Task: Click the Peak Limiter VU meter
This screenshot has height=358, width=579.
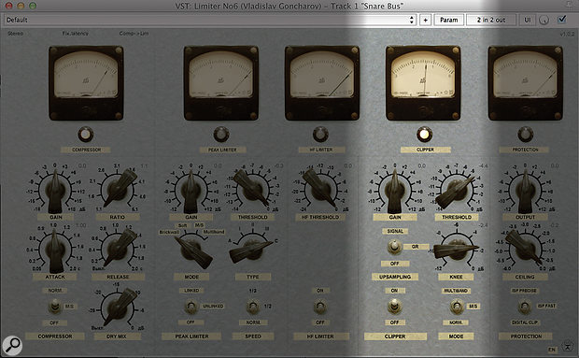Action: [x=220, y=83]
